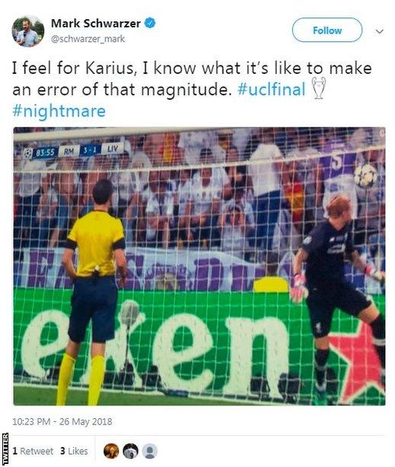Open the #nightmare hashtag link
This screenshot has width=395, height=467.
tap(59, 110)
